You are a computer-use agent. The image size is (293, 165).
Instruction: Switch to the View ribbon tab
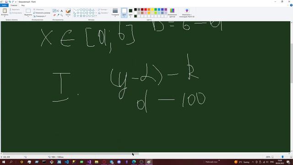click(x=23, y=5)
